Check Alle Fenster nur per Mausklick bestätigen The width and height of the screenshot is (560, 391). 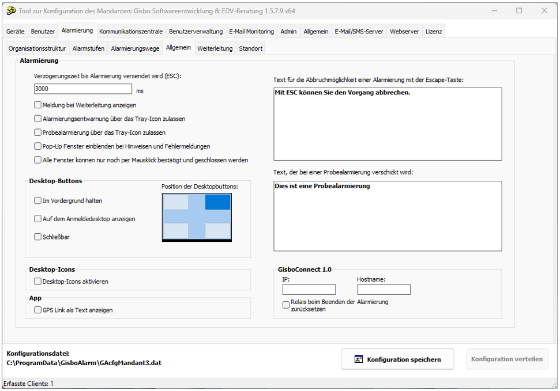point(37,160)
